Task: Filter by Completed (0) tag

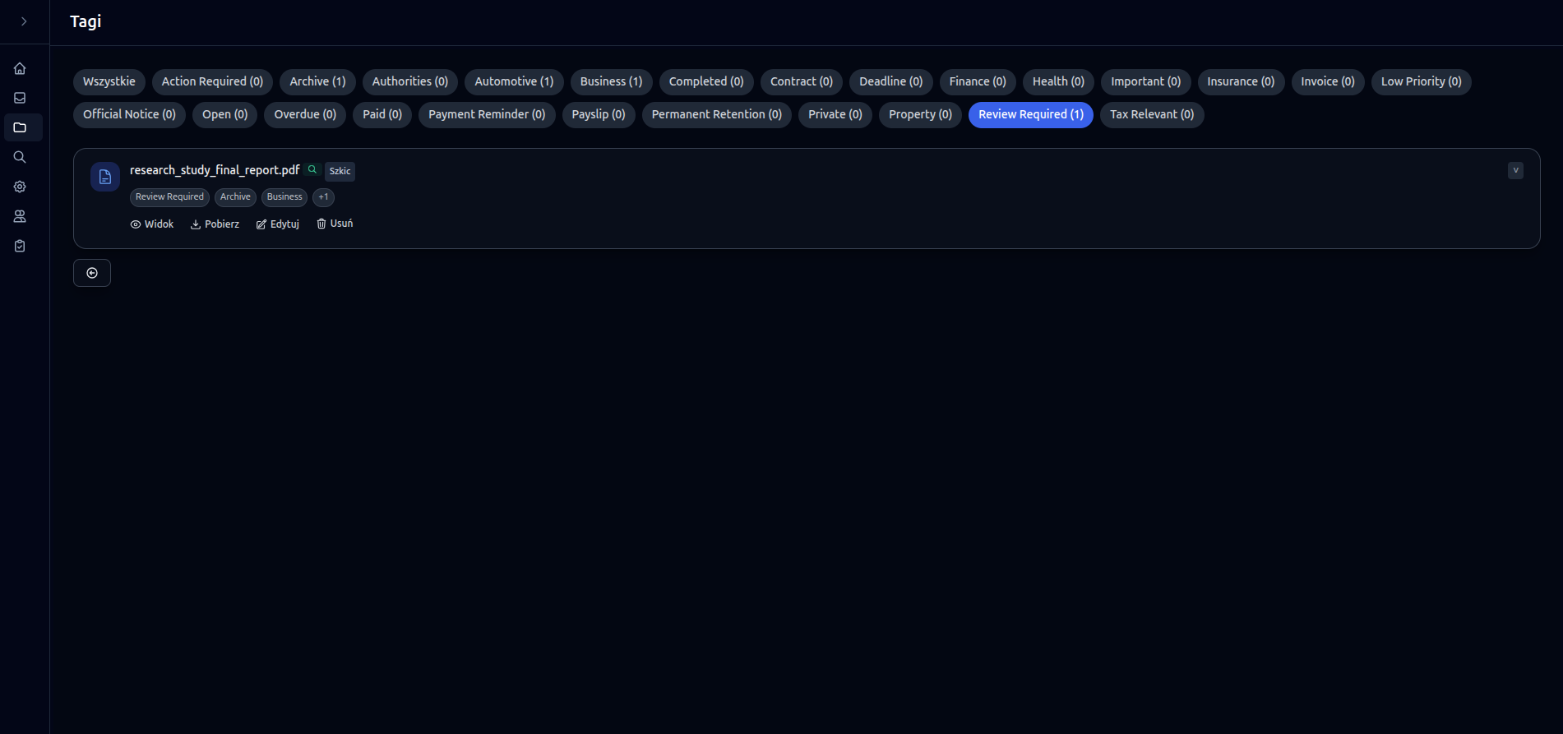Action: click(x=706, y=81)
